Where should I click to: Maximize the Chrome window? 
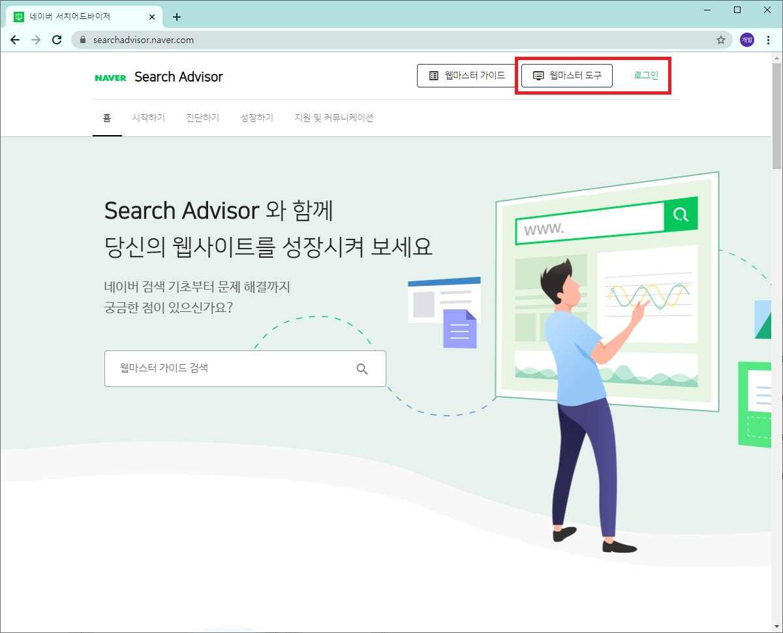(x=737, y=10)
